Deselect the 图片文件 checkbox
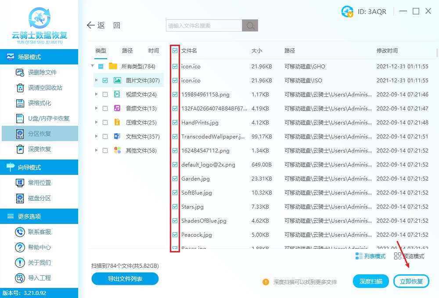 (x=104, y=80)
